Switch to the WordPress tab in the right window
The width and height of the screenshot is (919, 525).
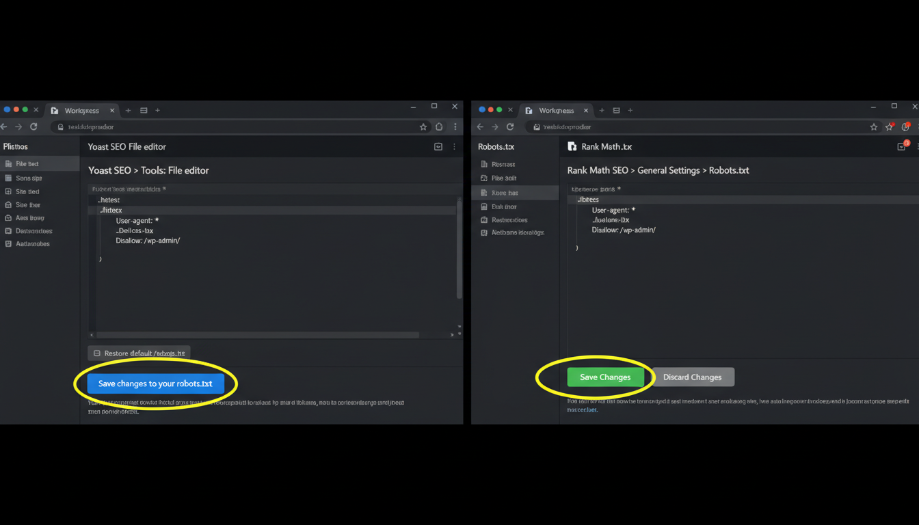point(555,109)
